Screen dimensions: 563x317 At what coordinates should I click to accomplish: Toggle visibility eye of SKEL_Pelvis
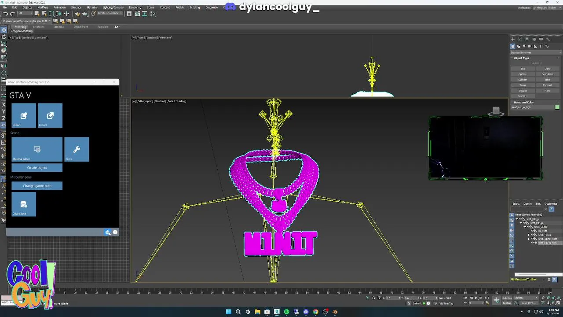(x=532, y=235)
